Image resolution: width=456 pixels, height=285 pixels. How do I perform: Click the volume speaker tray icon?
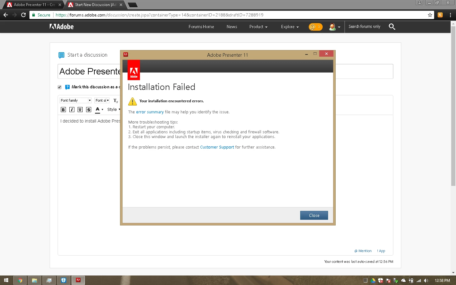(426, 281)
